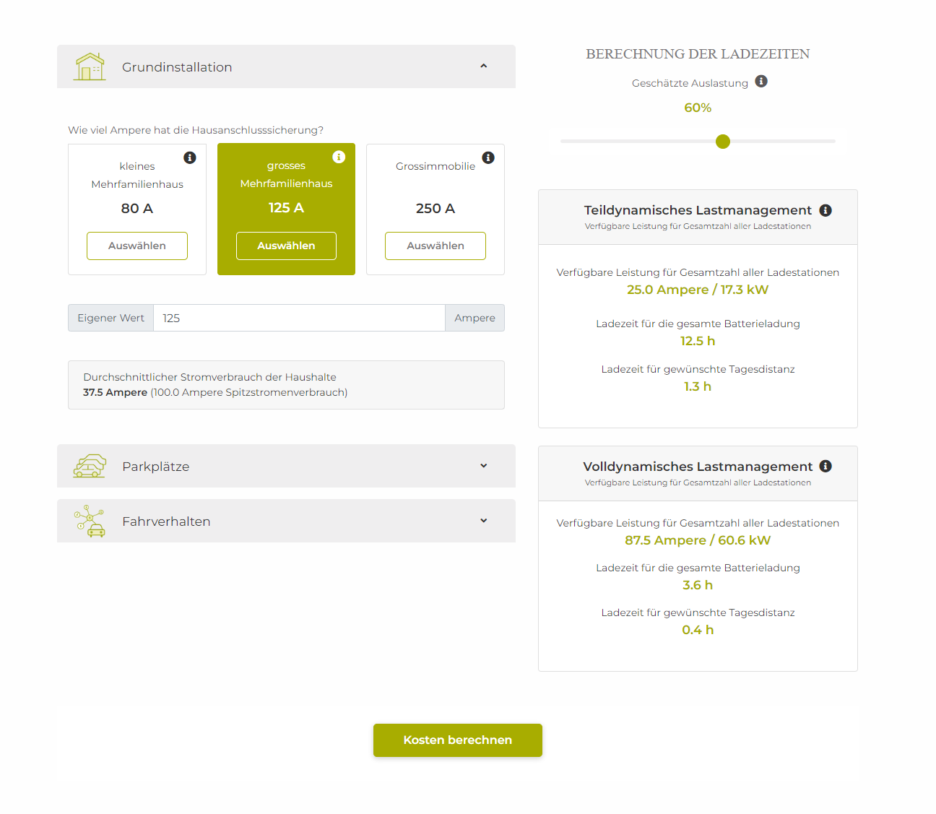Open info for Volldynamisches Lastmanagement
The image size is (936, 814).
coord(825,466)
